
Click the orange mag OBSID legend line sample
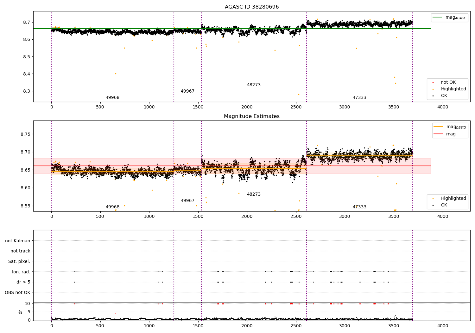(439, 127)
